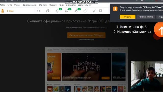
Task: Open the Поиск portal link
Action: point(61,5)
